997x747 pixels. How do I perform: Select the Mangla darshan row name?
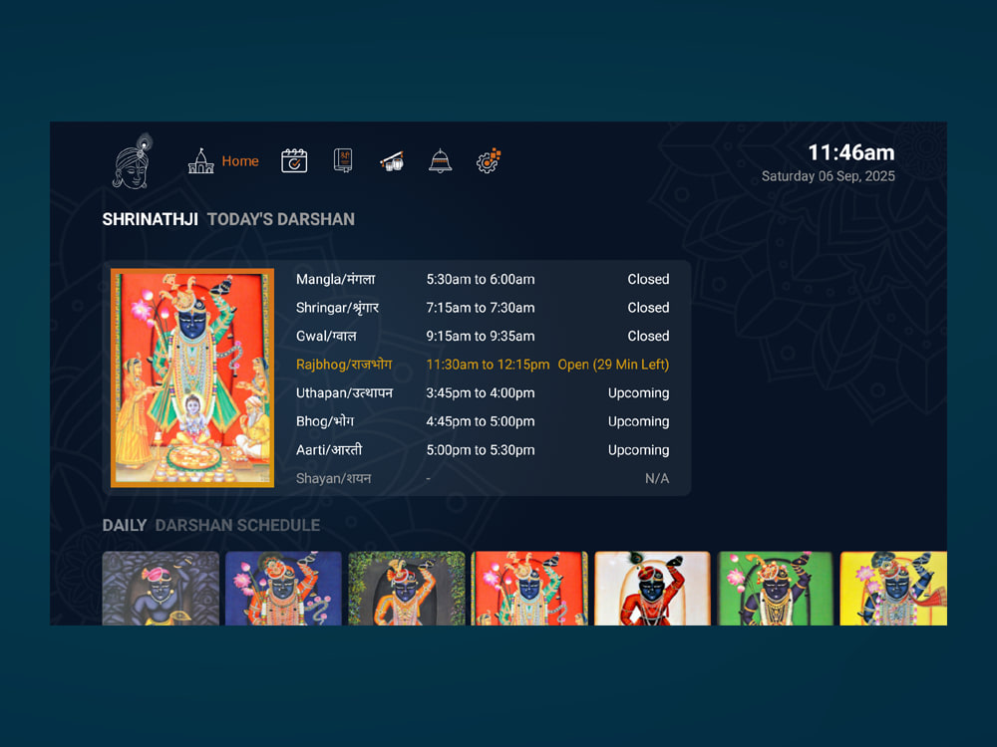tap(336, 280)
